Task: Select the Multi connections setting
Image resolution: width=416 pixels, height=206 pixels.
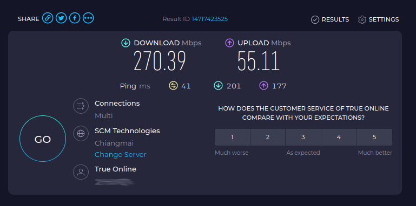Action: (x=104, y=116)
